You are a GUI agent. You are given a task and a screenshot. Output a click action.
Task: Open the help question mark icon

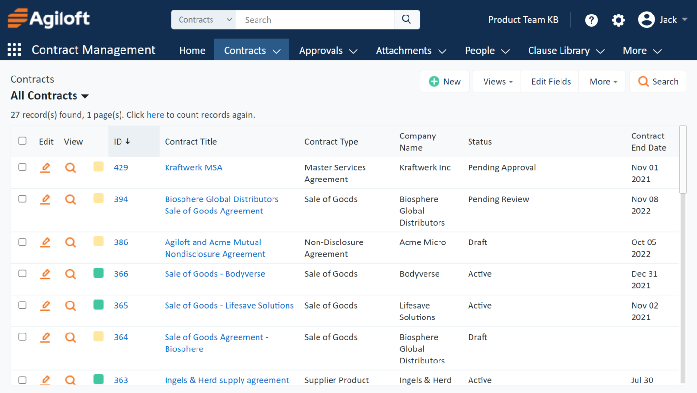pyautogui.click(x=591, y=20)
